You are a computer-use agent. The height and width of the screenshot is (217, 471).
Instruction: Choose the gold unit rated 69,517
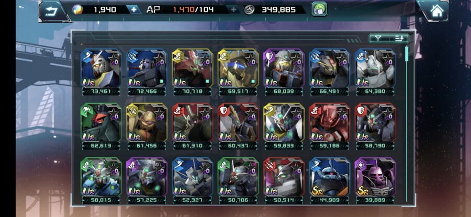click(x=238, y=72)
